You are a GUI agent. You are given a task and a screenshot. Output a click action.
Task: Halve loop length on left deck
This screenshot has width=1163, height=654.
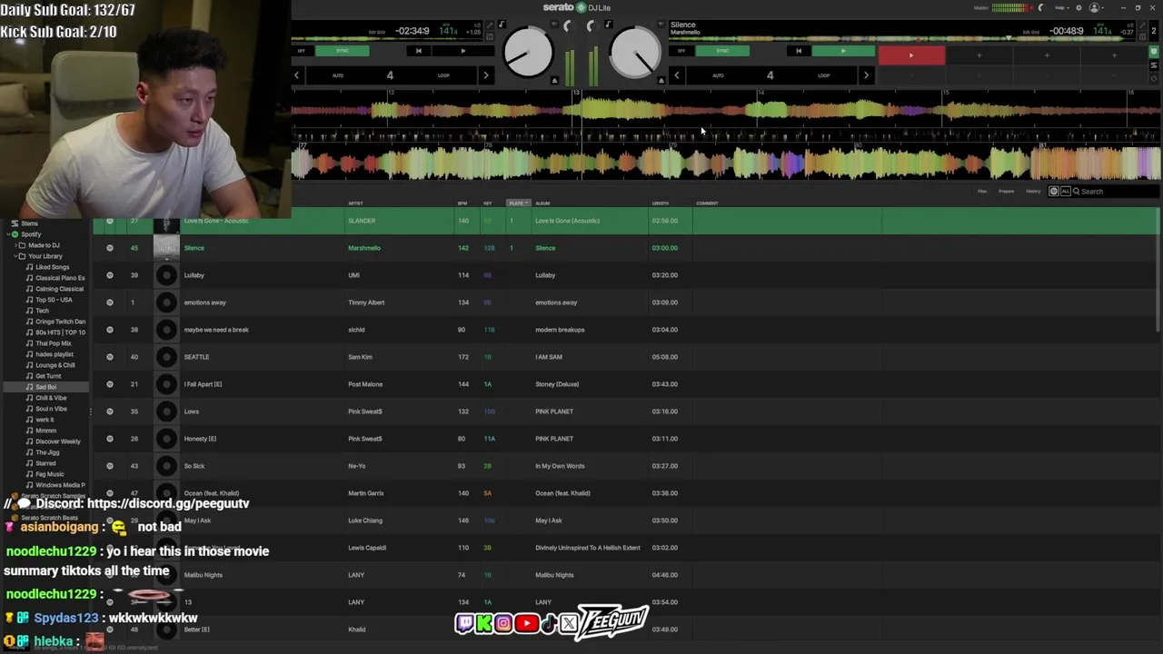tap(296, 75)
